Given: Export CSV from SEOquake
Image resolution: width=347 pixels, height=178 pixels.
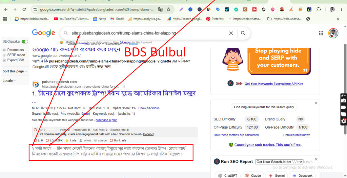Looking at the screenshot, I should pos(14,60).
